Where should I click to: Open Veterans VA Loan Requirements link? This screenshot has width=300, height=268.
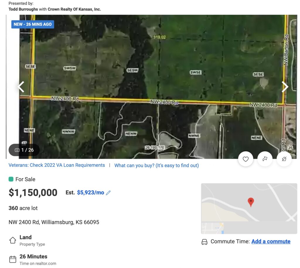click(57, 165)
